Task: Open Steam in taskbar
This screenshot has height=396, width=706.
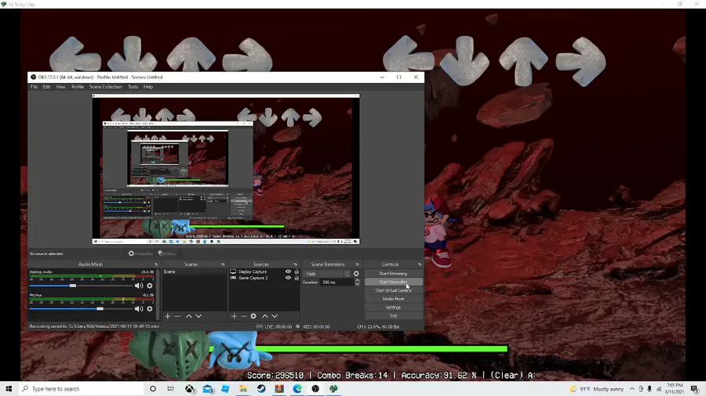Action: click(261, 389)
